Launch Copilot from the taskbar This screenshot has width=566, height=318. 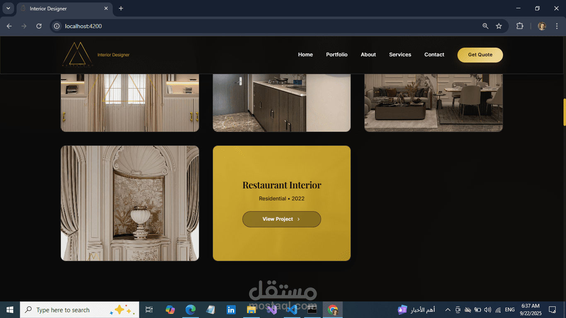170,310
